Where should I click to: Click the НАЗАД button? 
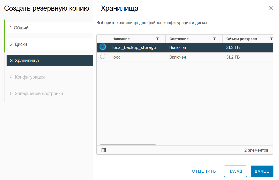(235, 171)
